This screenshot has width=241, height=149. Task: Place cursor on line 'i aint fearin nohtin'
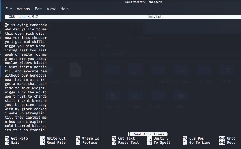tap(26, 67)
